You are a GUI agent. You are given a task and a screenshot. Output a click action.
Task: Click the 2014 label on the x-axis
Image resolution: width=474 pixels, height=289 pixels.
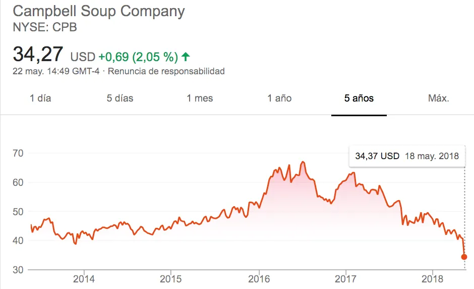tap(84, 279)
